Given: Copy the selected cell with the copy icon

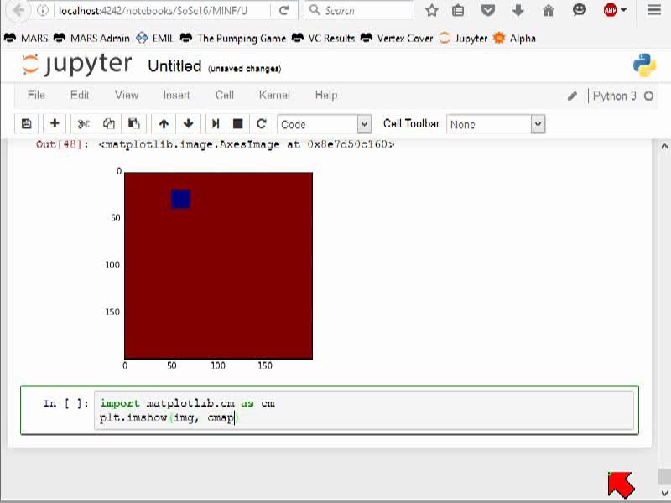Looking at the screenshot, I should pos(108,123).
